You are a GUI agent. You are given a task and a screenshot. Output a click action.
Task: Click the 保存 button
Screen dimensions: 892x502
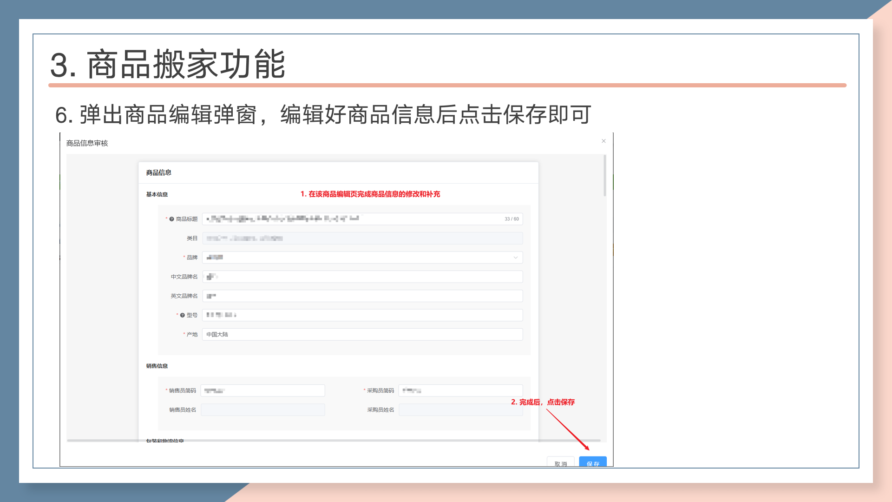pos(592,462)
